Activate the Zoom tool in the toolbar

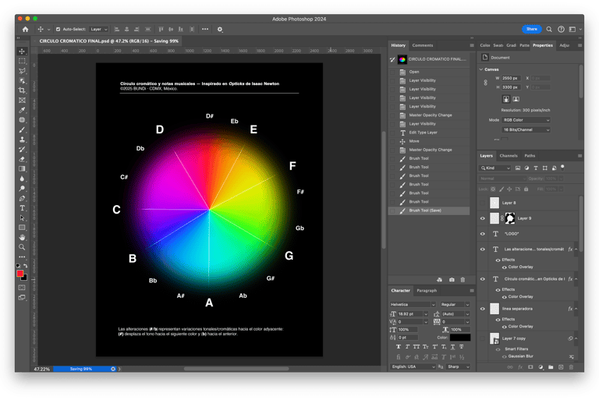[x=22, y=247]
